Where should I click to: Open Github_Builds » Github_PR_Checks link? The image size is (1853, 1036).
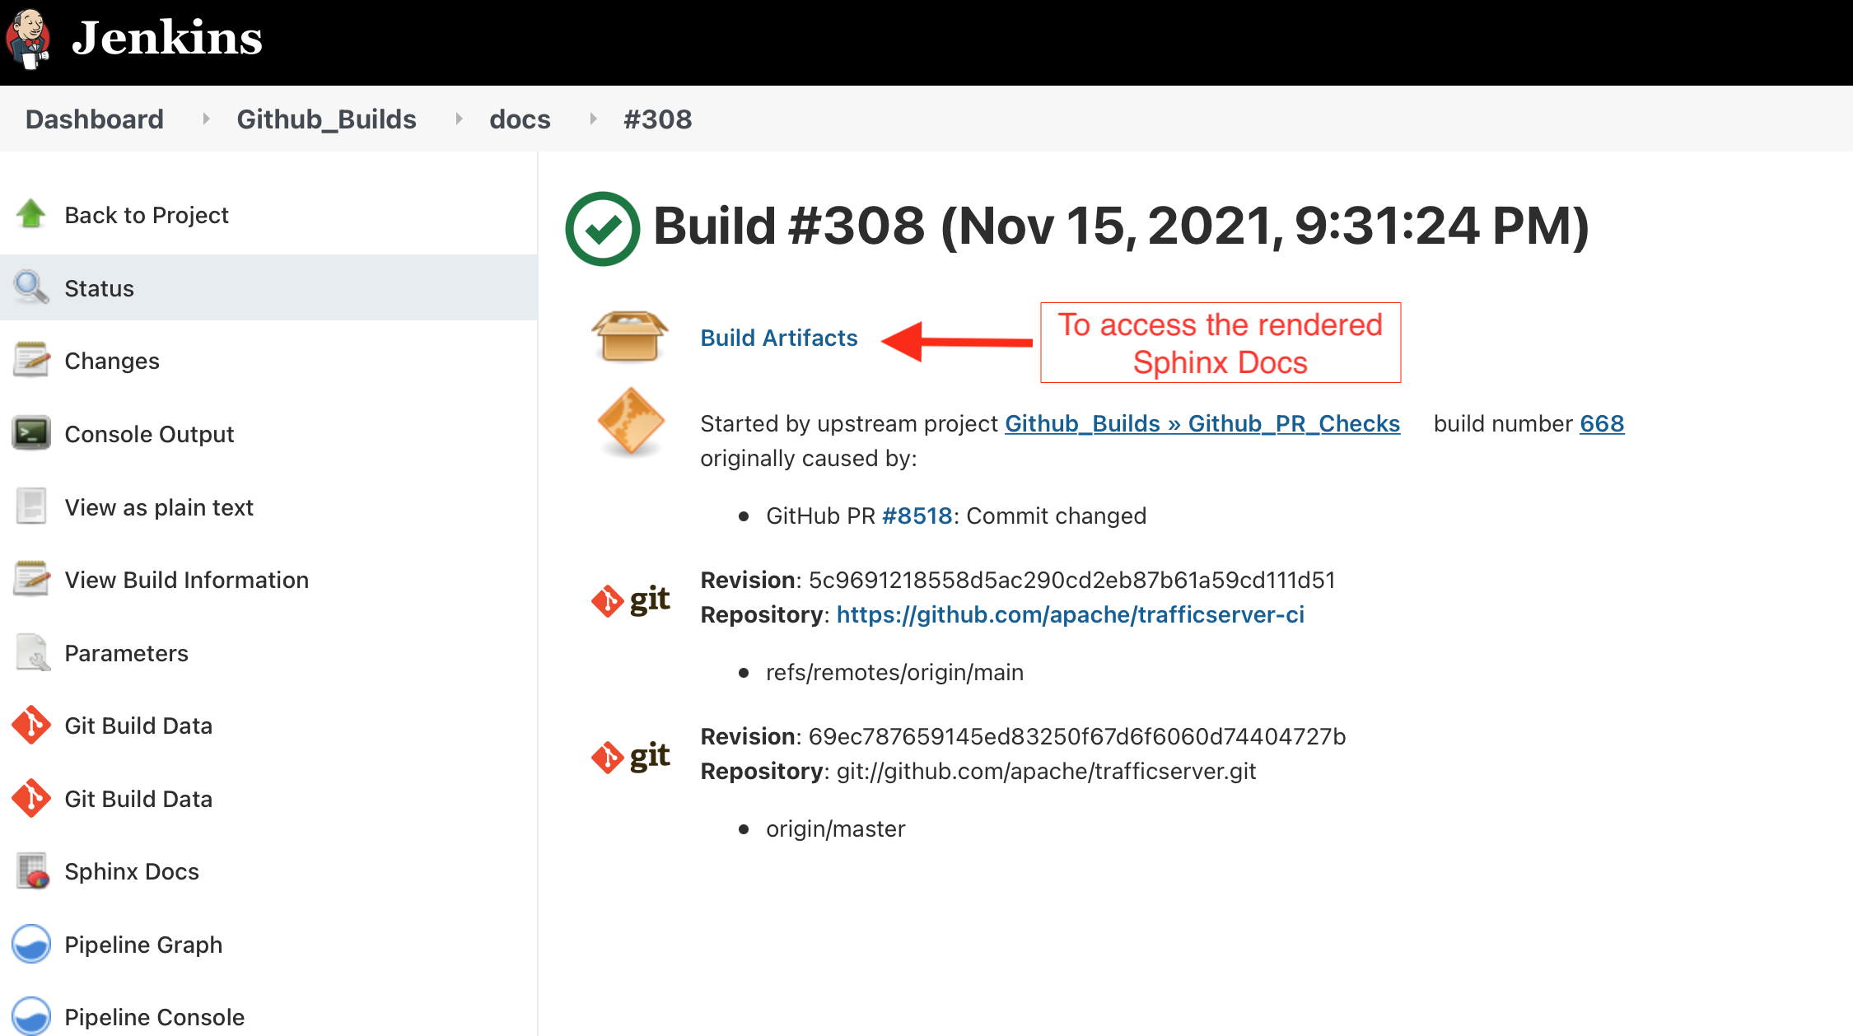click(1202, 424)
